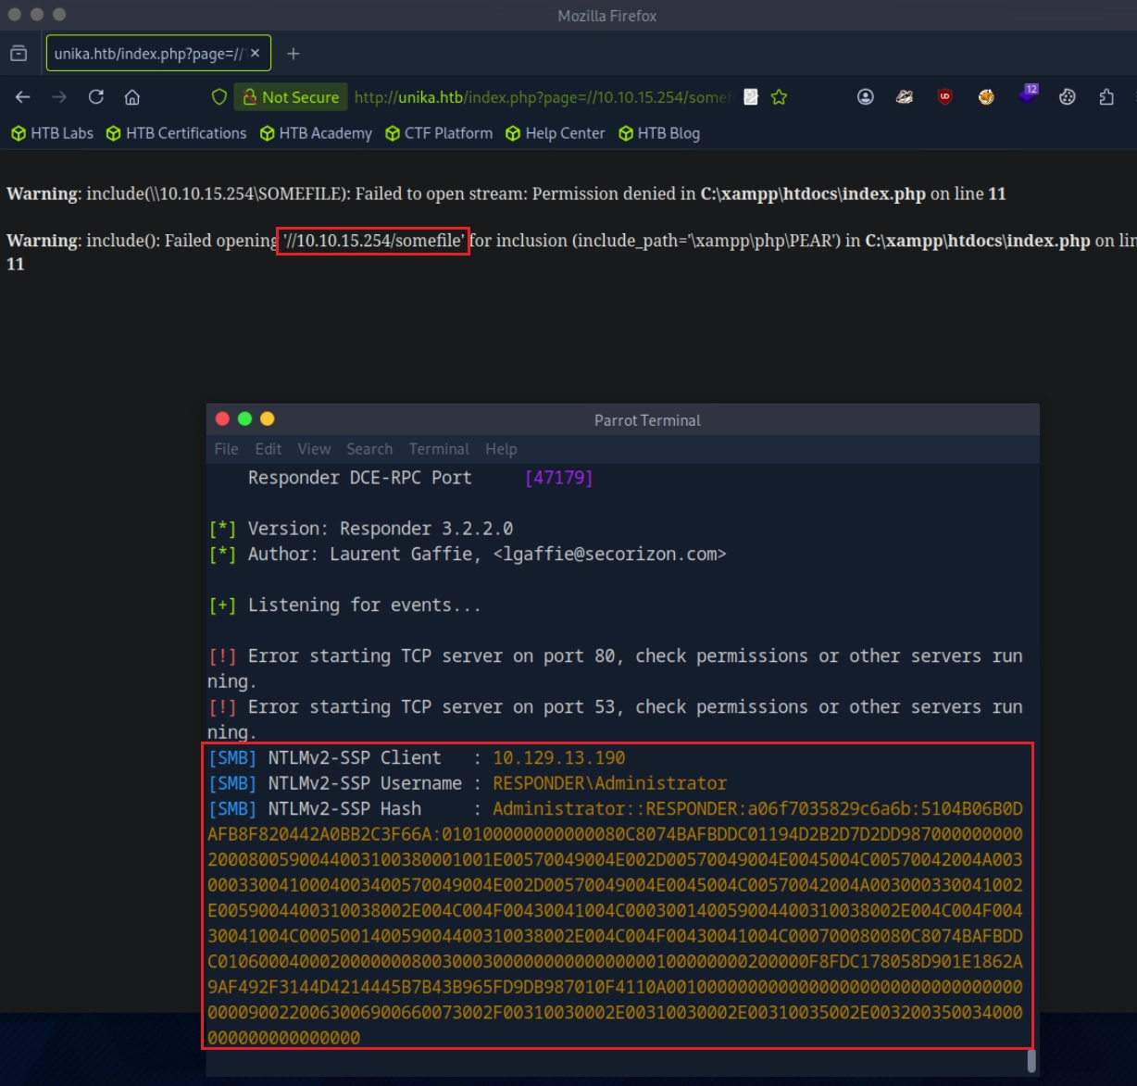Toggle reader view icon in address bar

[x=751, y=97]
